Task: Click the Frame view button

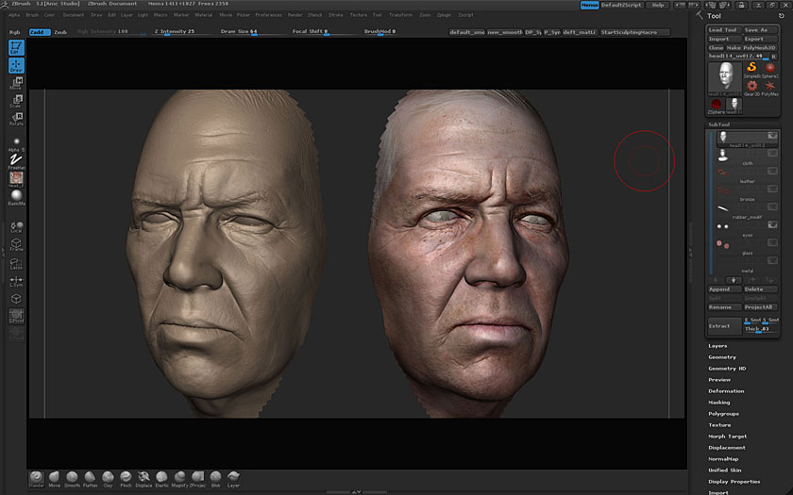Action: [16, 245]
